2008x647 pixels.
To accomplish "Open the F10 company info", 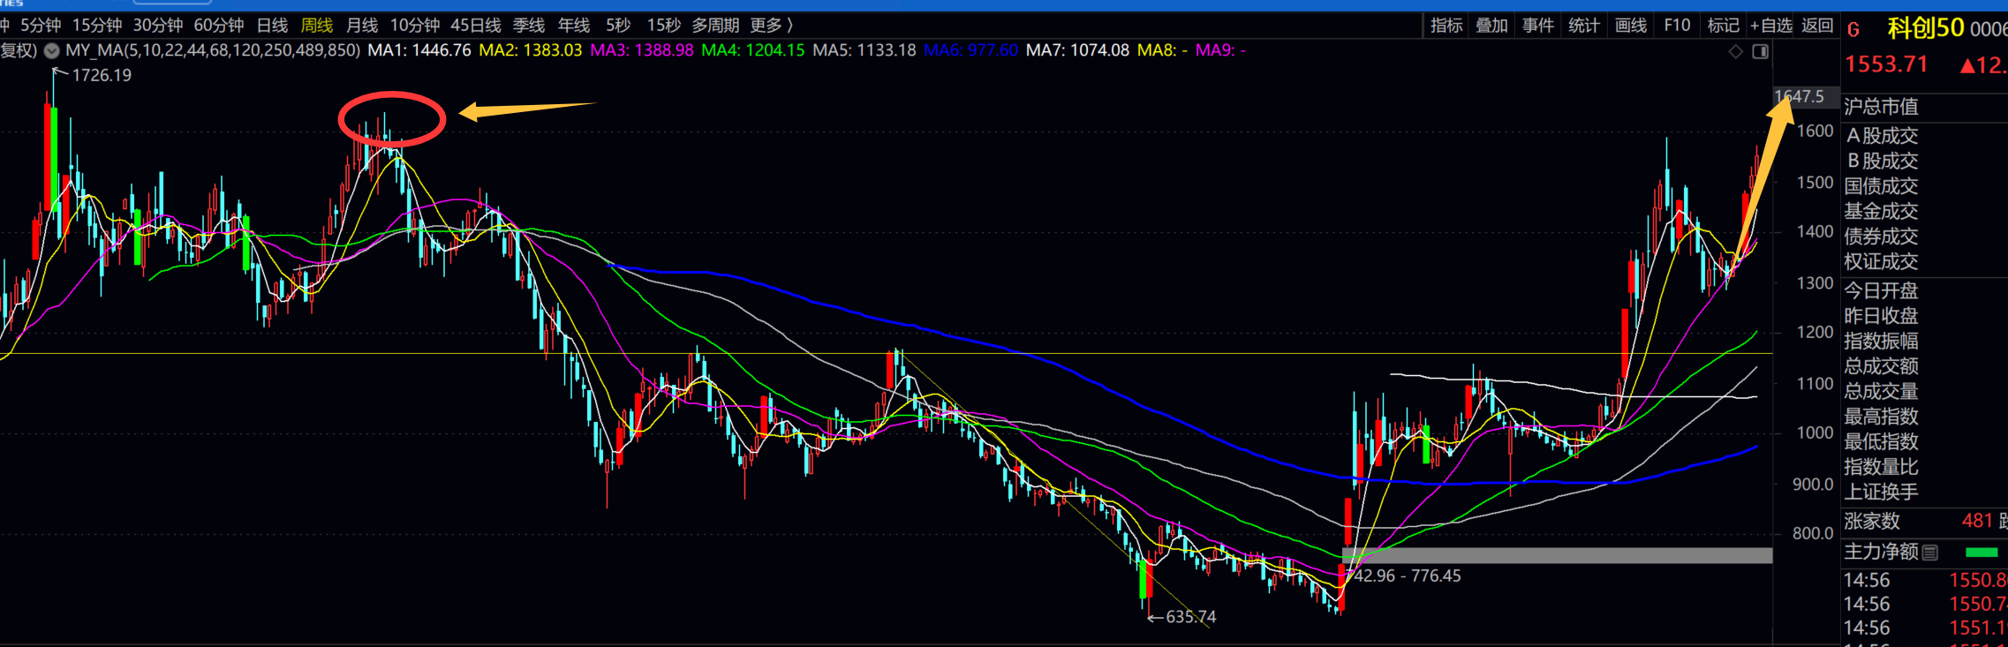I will (x=1676, y=26).
